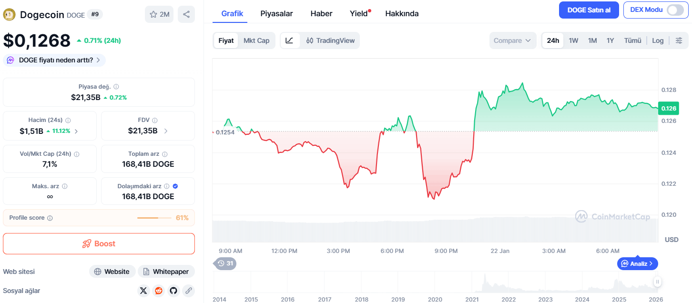692x303 pixels.
Task: Open Dogecoin's GitHub icon
Action: coord(173,291)
